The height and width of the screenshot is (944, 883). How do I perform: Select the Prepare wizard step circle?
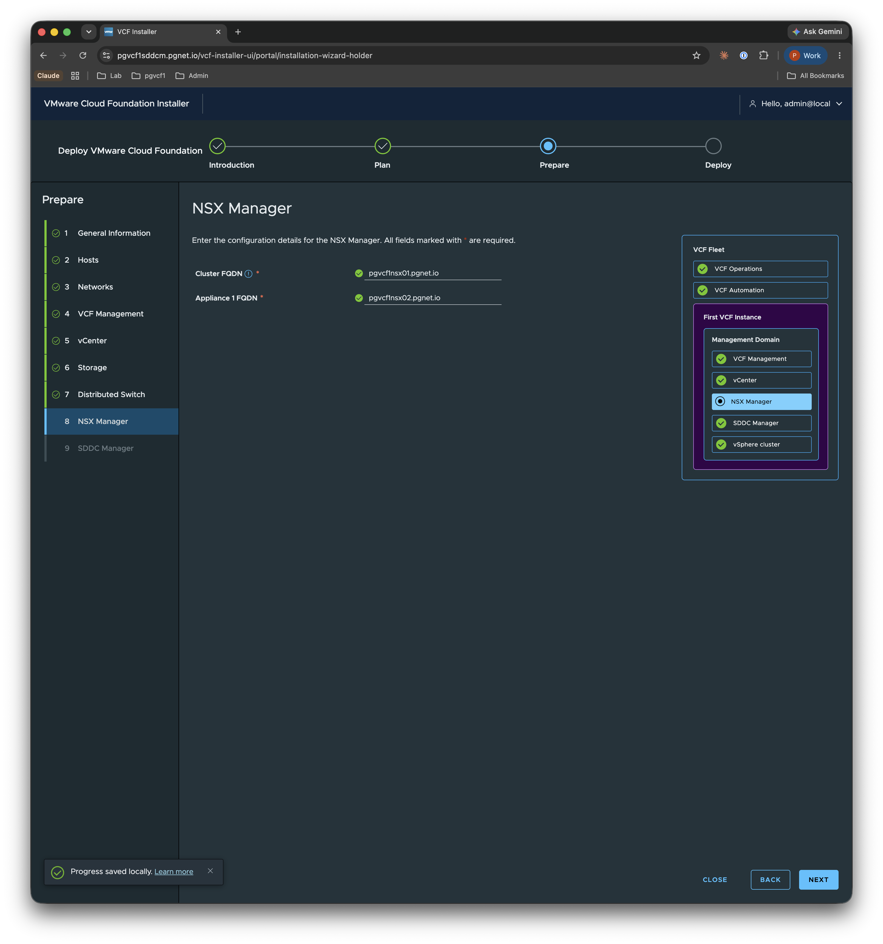click(548, 146)
